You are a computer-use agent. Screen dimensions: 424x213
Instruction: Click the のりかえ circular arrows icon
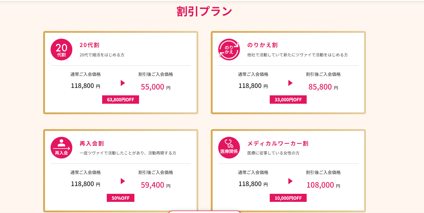[x=229, y=50]
